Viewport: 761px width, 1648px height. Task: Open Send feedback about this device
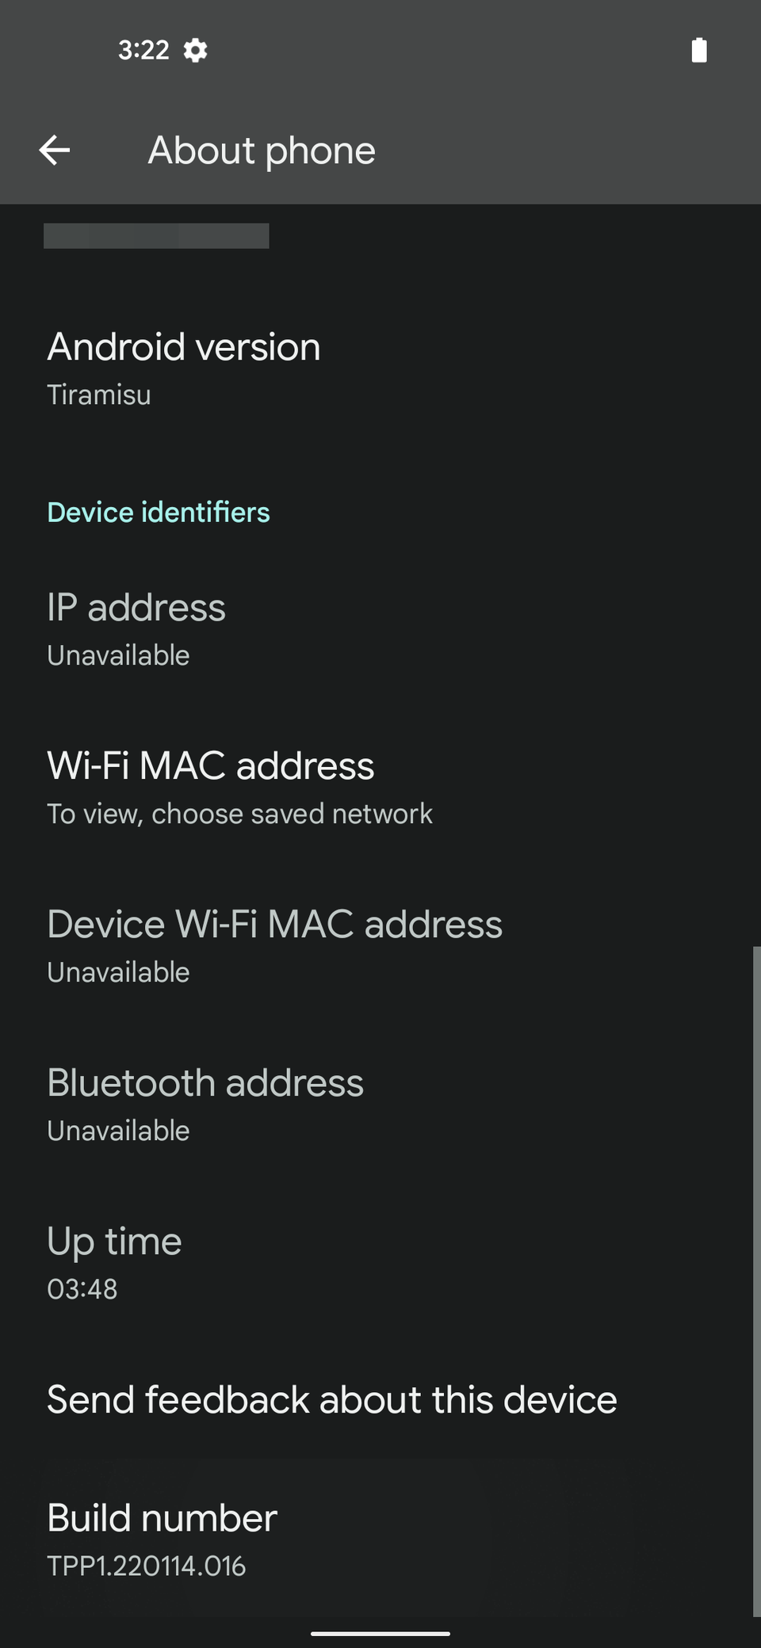(x=332, y=1400)
